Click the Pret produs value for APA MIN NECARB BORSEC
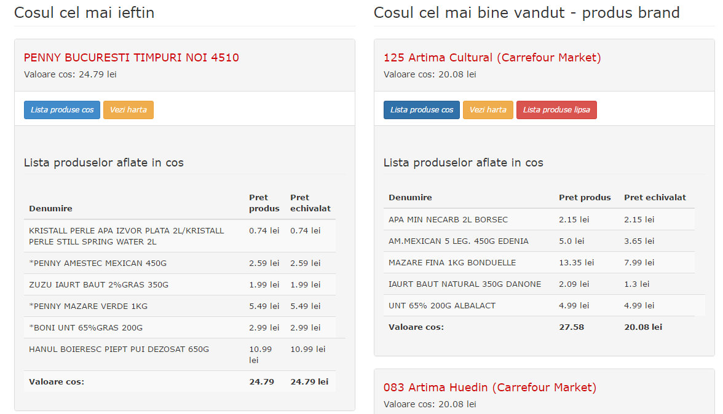The width and height of the screenshot is (723, 414). [x=574, y=220]
